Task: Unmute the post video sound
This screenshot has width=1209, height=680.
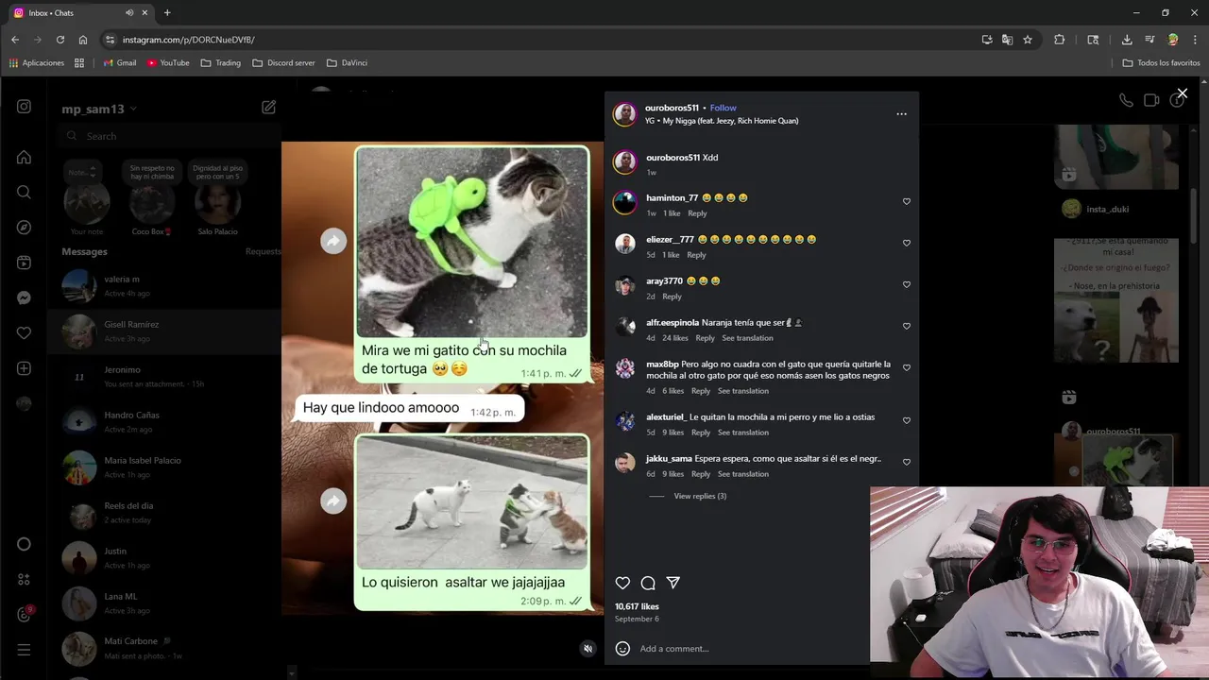Action: [x=587, y=649]
